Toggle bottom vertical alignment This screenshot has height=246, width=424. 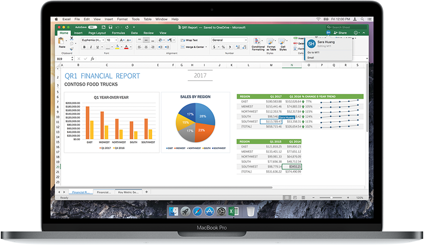153,40
